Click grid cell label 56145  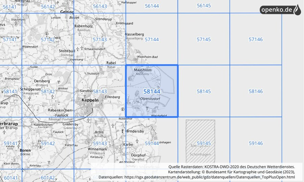(x=204, y=6)
